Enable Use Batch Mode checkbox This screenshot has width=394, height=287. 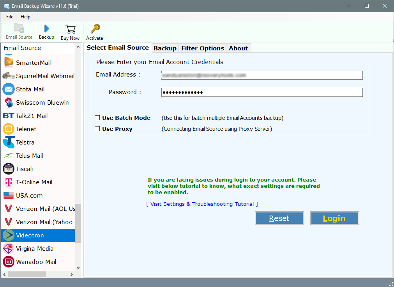coord(97,118)
